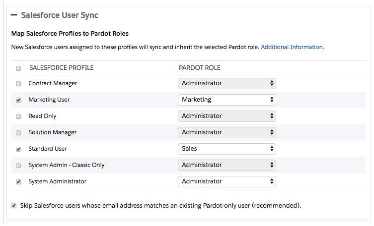
Task: Expand the Solution Manager role dropdown
Action: pos(226,132)
